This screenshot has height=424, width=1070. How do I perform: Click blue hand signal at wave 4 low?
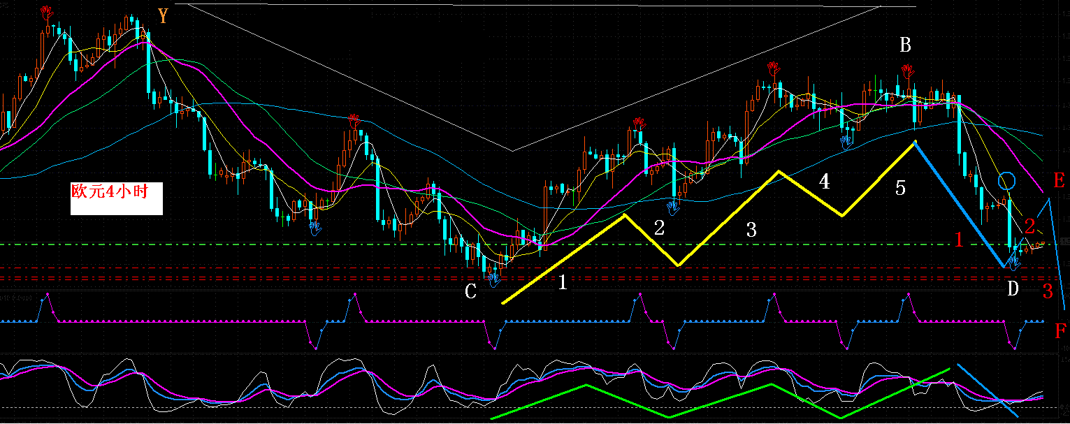tap(846, 142)
